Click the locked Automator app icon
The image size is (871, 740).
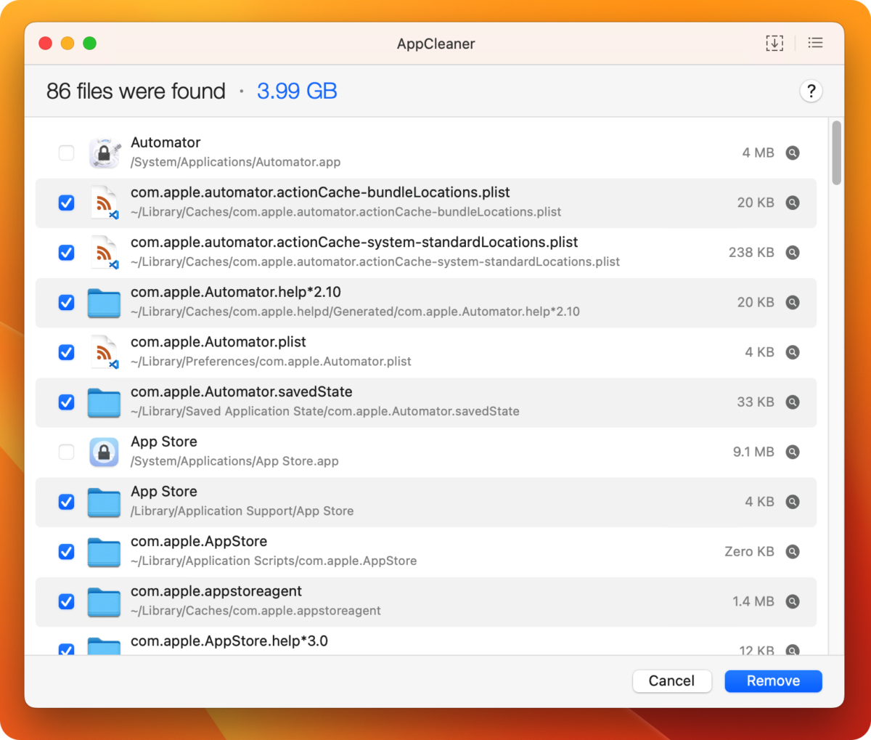tap(105, 153)
